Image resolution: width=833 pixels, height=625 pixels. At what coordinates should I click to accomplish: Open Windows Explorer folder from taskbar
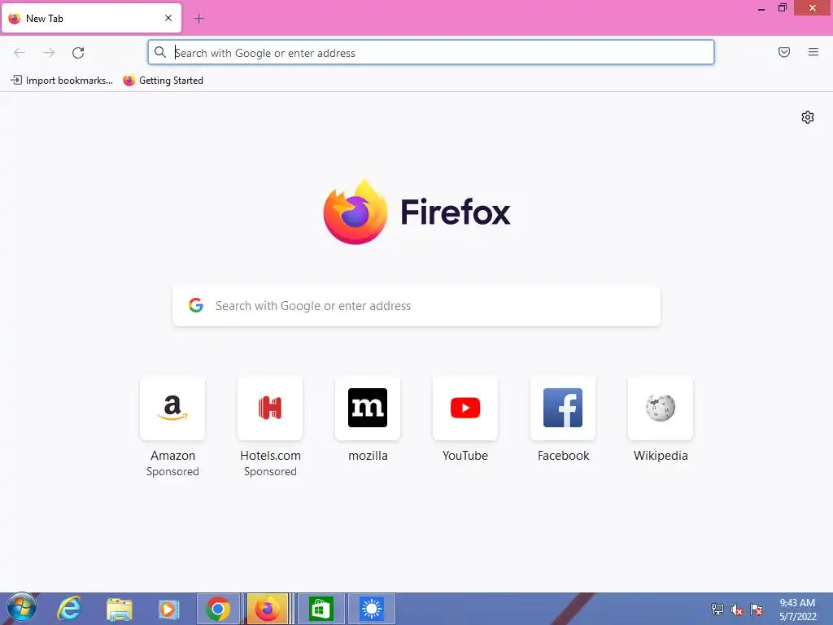point(120,609)
